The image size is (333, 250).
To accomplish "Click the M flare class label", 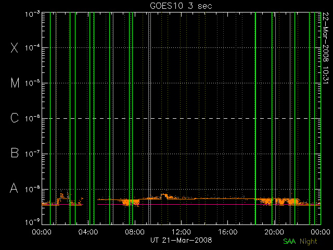I will (15, 83).
